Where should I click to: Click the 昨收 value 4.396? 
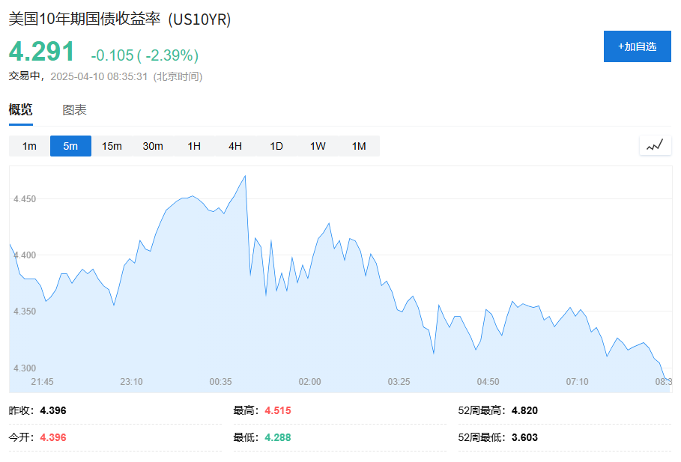[x=53, y=410]
